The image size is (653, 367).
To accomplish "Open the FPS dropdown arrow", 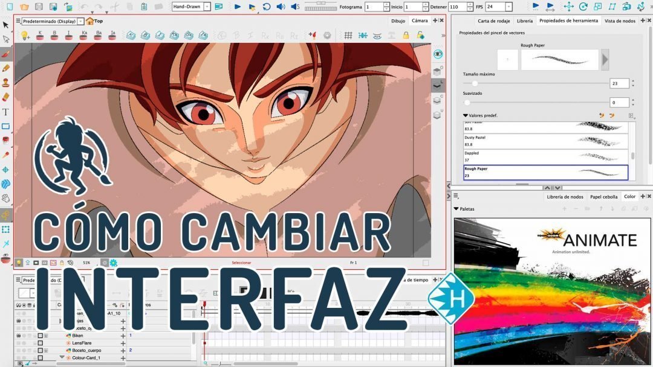I will click(x=508, y=6).
